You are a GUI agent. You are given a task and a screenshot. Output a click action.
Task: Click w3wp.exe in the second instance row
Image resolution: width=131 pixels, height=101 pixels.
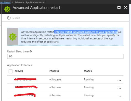click(55, 87)
